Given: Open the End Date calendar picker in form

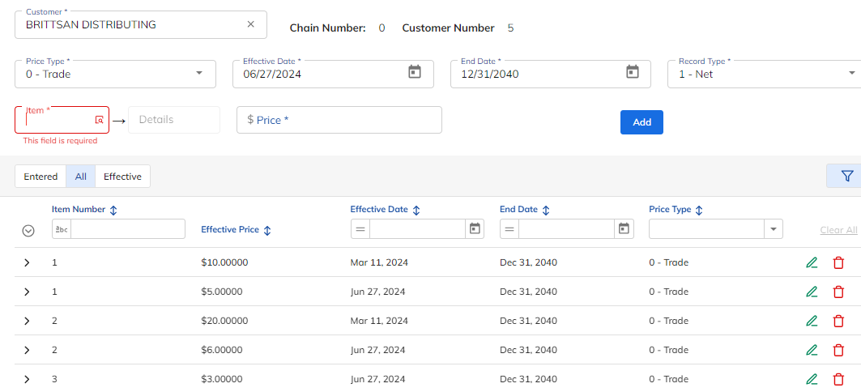Looking at the screenshot, I should coord(633,71).
